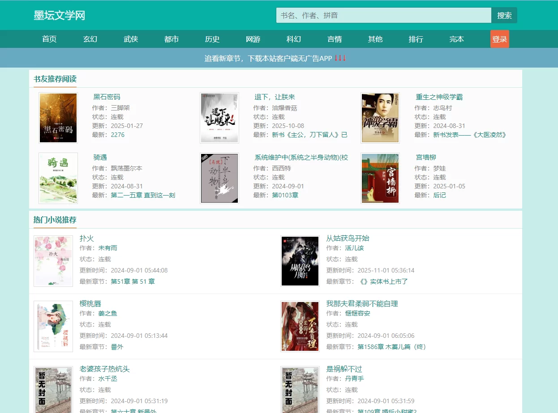Open the 骑遇 cover thumbnail
The height and width of the screenshot is (413, 558).
click(x=58, y=178)
